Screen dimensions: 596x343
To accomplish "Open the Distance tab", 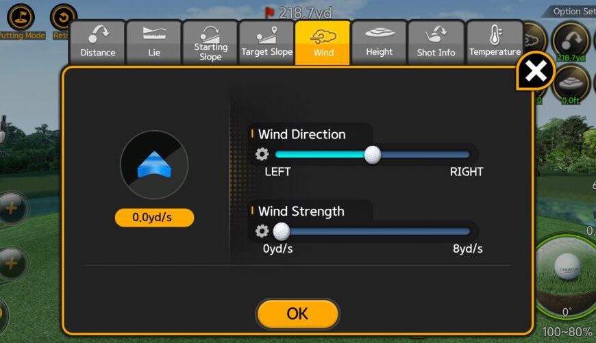I will (98, 43).
